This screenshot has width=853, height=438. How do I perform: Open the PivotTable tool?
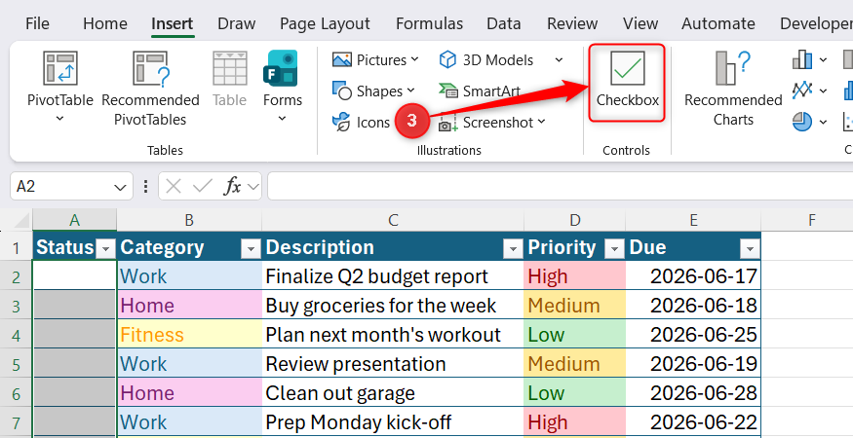click(59, 78)
